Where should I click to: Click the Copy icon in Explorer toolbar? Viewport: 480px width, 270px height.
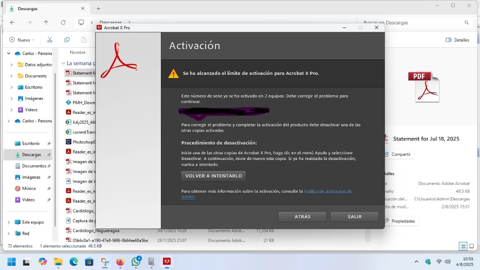(67, 40)
